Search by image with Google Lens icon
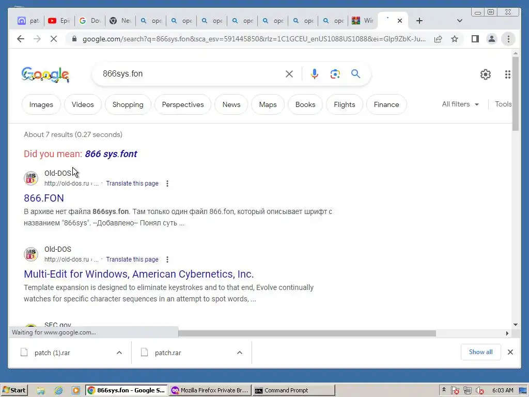529x397 pixels. 335,74
